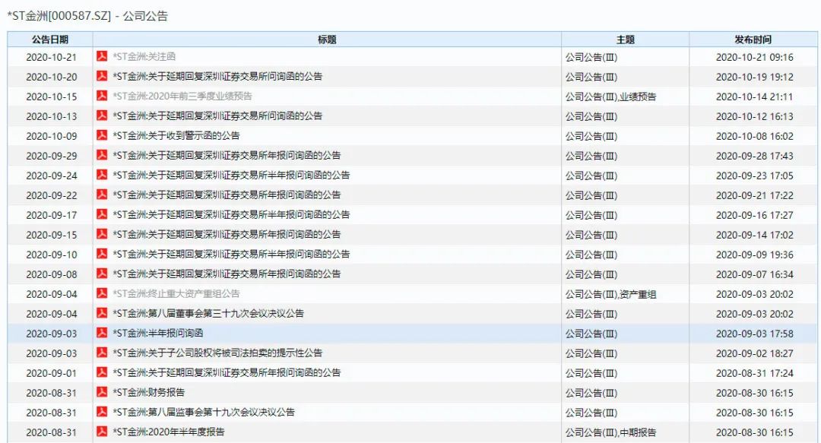
Task: Select the date cell 2020-09-10
Action: coord(52,255)
